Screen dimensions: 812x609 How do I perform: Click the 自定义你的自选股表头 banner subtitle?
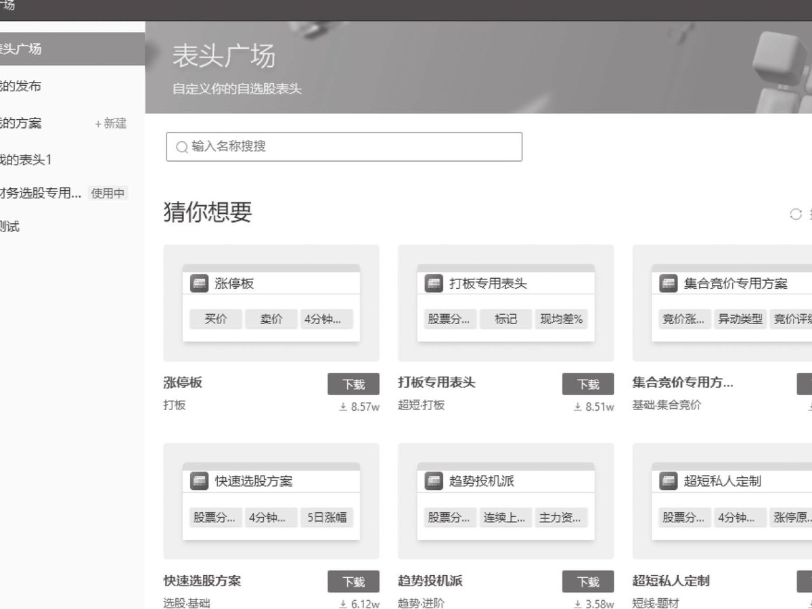[237, 89]
